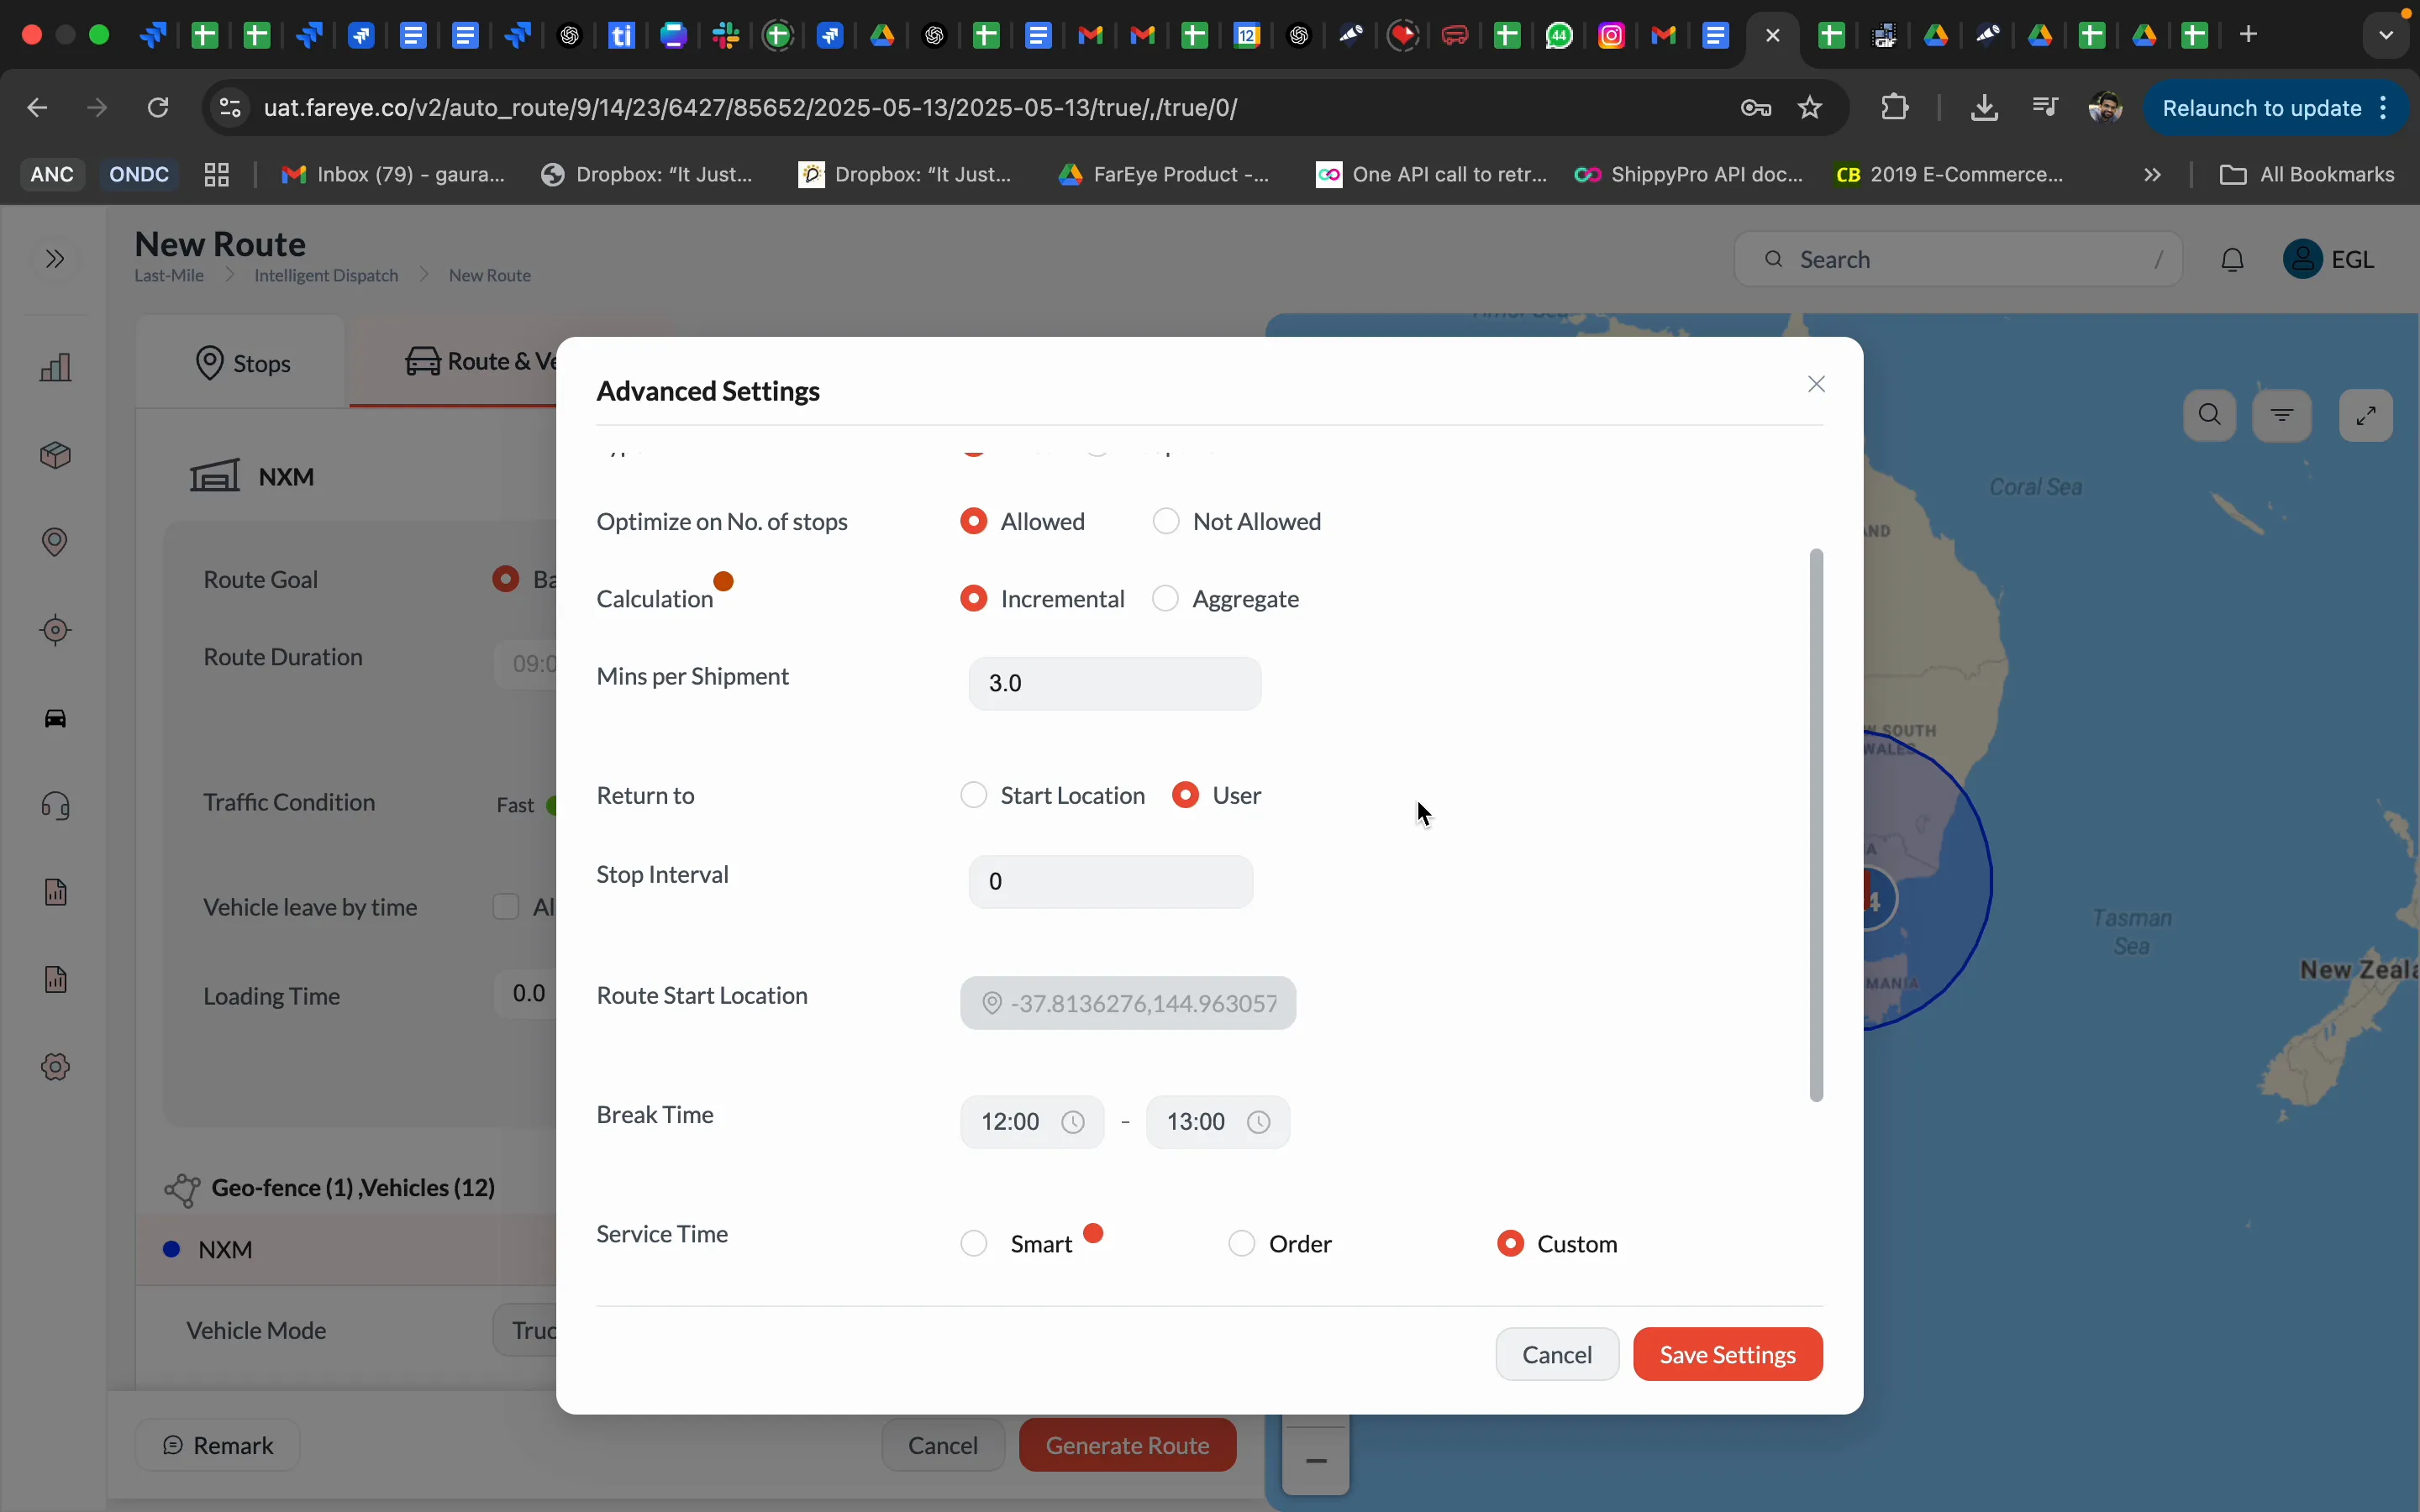The height and width of the screenshot is (1512, 2420).
Task: Click the location pin in Route Start Location
Action: click(x=992, y=1003)
